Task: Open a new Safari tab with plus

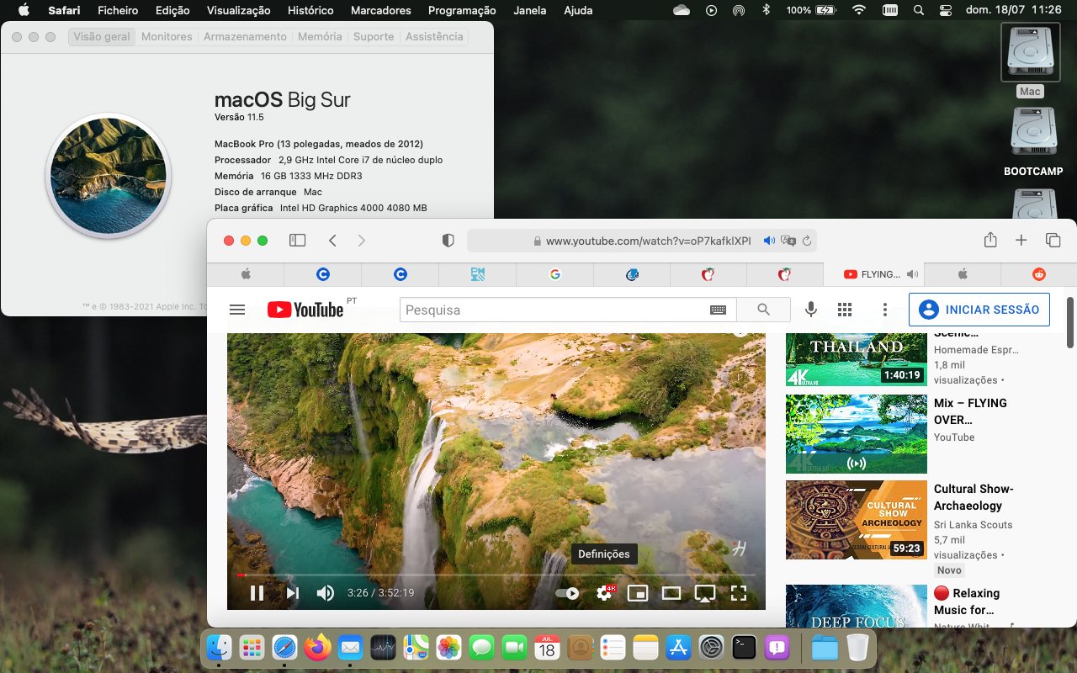Action: click(1021, 241)
